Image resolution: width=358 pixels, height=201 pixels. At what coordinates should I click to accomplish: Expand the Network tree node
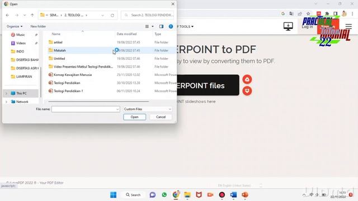(6, 102)
